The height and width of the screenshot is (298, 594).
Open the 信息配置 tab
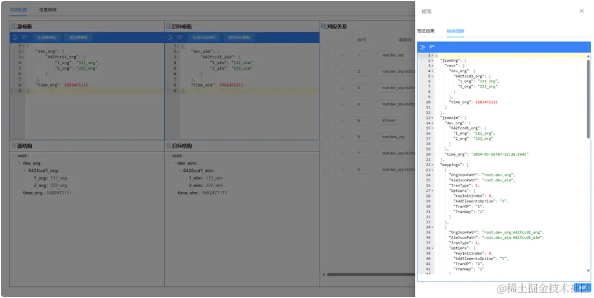coord(18,10)
